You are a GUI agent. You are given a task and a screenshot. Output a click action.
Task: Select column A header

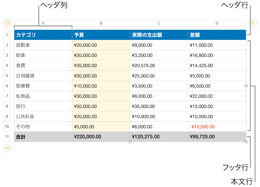pos(43,23)
